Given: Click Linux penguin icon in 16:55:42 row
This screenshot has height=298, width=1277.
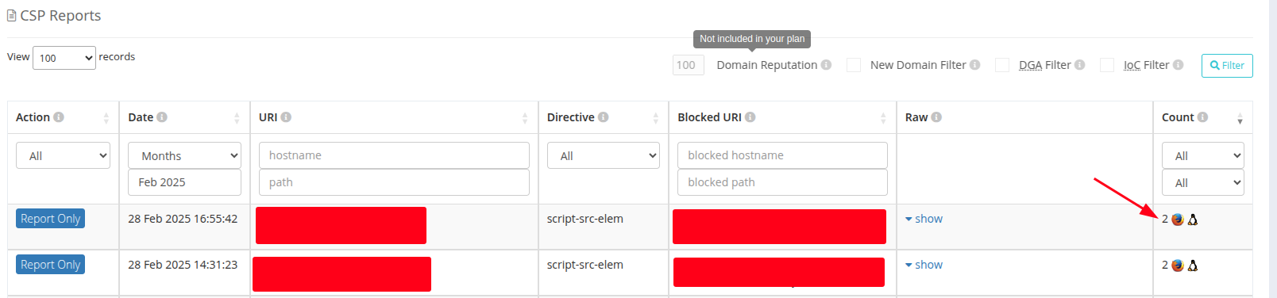Looking at the screenshot, I should coord(1193,220).
